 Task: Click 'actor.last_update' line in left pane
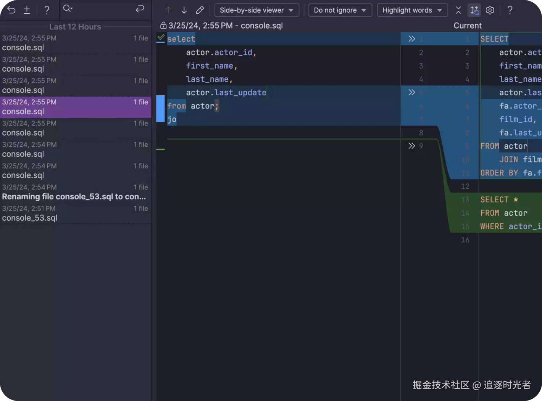(226, 92)
